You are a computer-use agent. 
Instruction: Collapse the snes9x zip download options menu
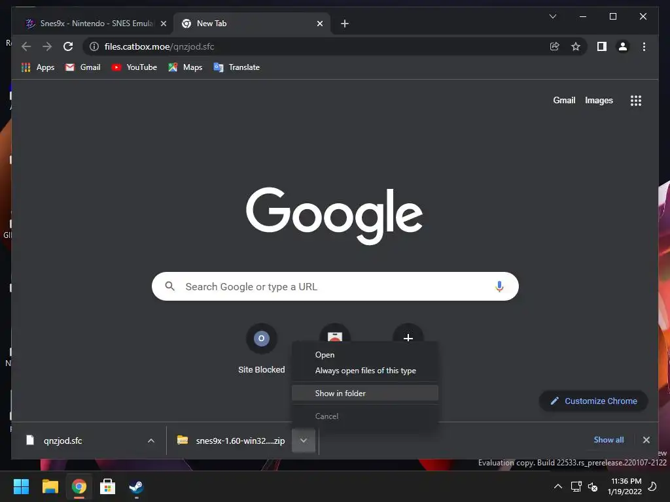click(304, 441)
